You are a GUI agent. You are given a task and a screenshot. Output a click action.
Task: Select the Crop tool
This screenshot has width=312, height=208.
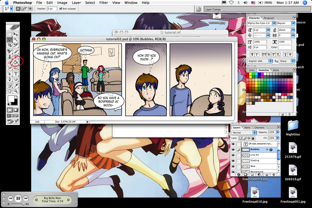9,46
